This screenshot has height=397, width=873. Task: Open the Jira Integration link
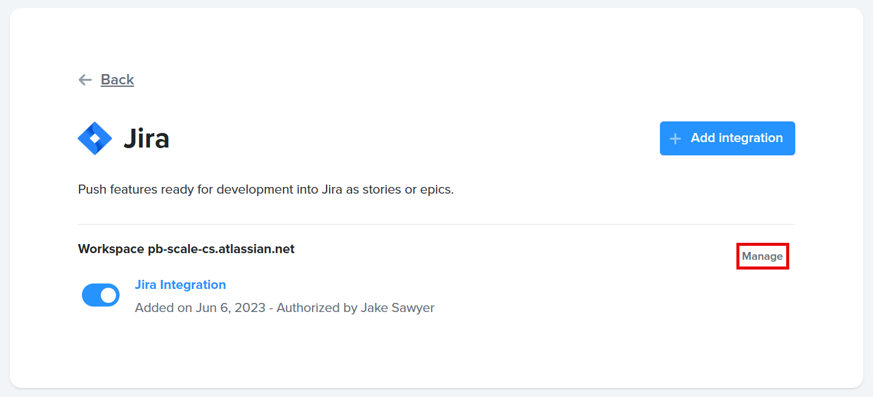(180, 285)
